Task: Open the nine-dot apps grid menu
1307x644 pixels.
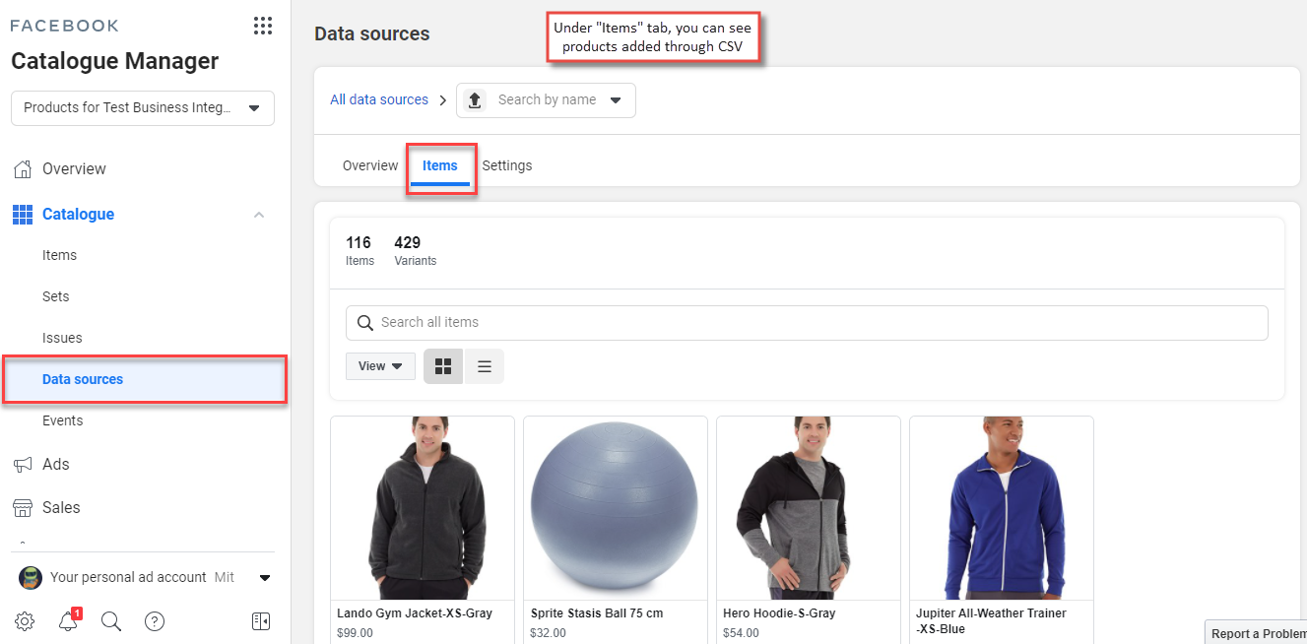Action: (263, 26)
